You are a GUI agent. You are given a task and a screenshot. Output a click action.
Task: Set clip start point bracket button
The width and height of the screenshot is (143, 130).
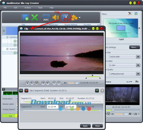(54, 83)
